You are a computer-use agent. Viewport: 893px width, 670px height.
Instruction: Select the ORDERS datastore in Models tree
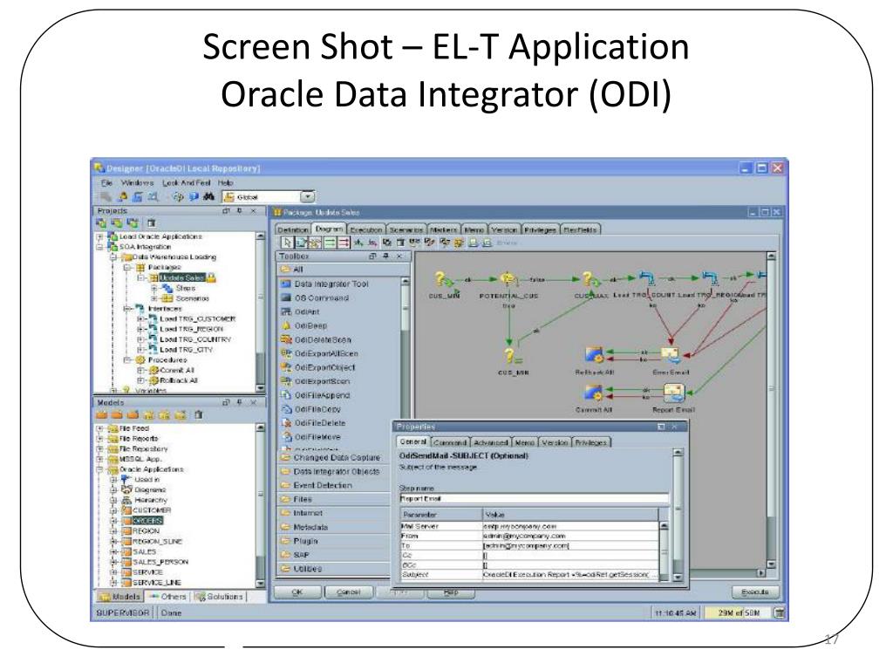147,521
